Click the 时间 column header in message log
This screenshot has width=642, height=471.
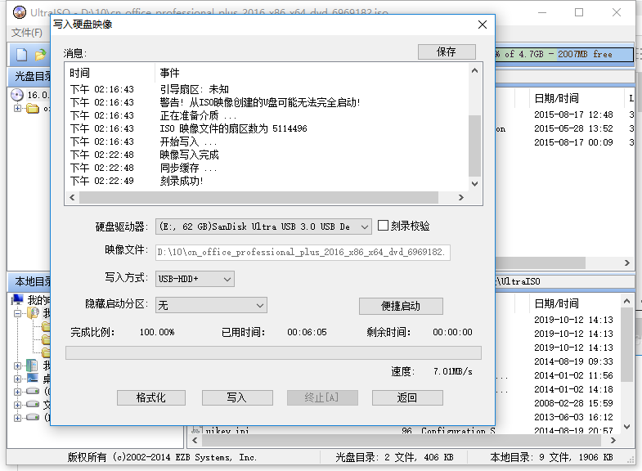coord(79,74)
